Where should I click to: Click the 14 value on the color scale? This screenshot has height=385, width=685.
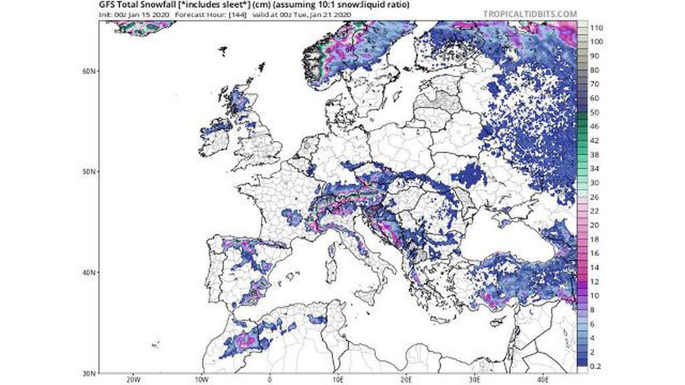(595, 267)
